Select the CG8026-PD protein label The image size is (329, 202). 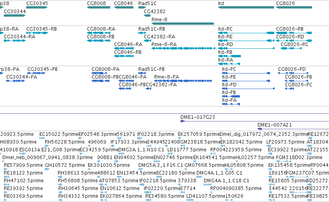(x=292, y=69)
